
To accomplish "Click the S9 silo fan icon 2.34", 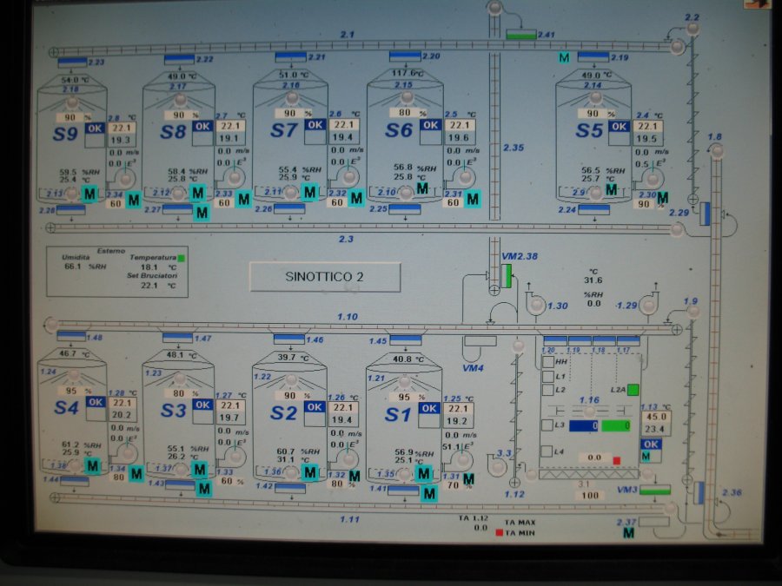I will pyautogui.click(x=125, y=178).
